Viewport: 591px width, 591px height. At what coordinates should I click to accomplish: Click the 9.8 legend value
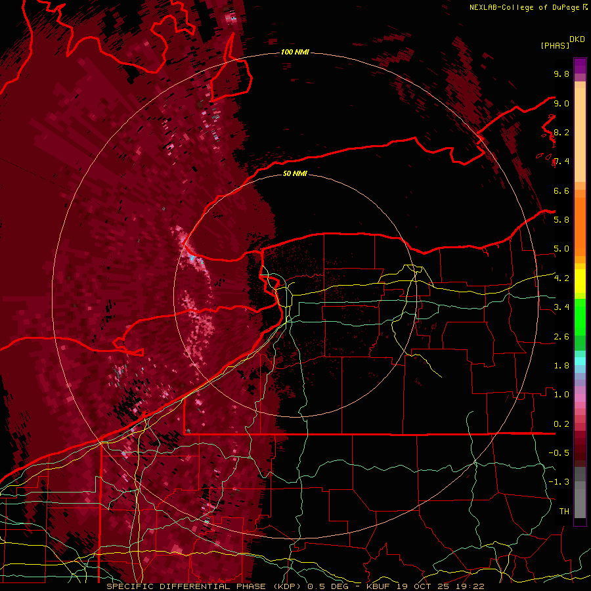[561, 74]
